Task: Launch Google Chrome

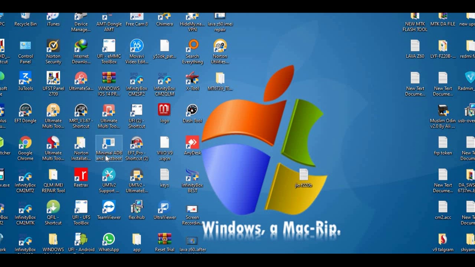Action: tap(25, 149)
